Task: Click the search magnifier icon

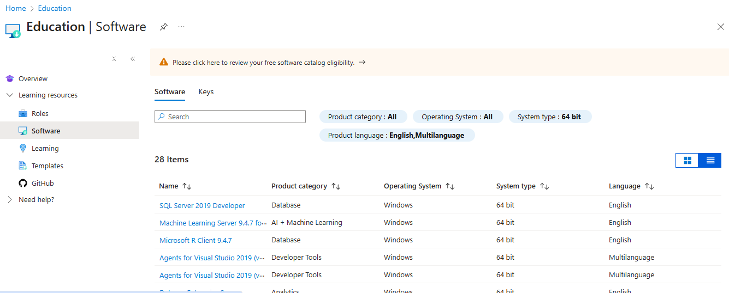Action: pos(162,117)
